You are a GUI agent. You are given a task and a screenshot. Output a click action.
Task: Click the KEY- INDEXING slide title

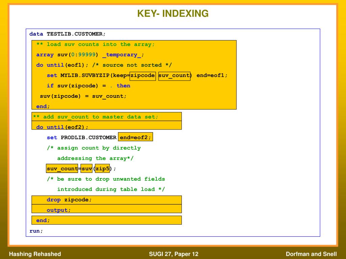pyautogui.click(x=173, y=13)
